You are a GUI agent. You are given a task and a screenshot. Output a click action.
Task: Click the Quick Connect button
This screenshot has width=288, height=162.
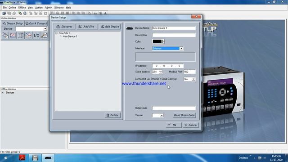36,23
